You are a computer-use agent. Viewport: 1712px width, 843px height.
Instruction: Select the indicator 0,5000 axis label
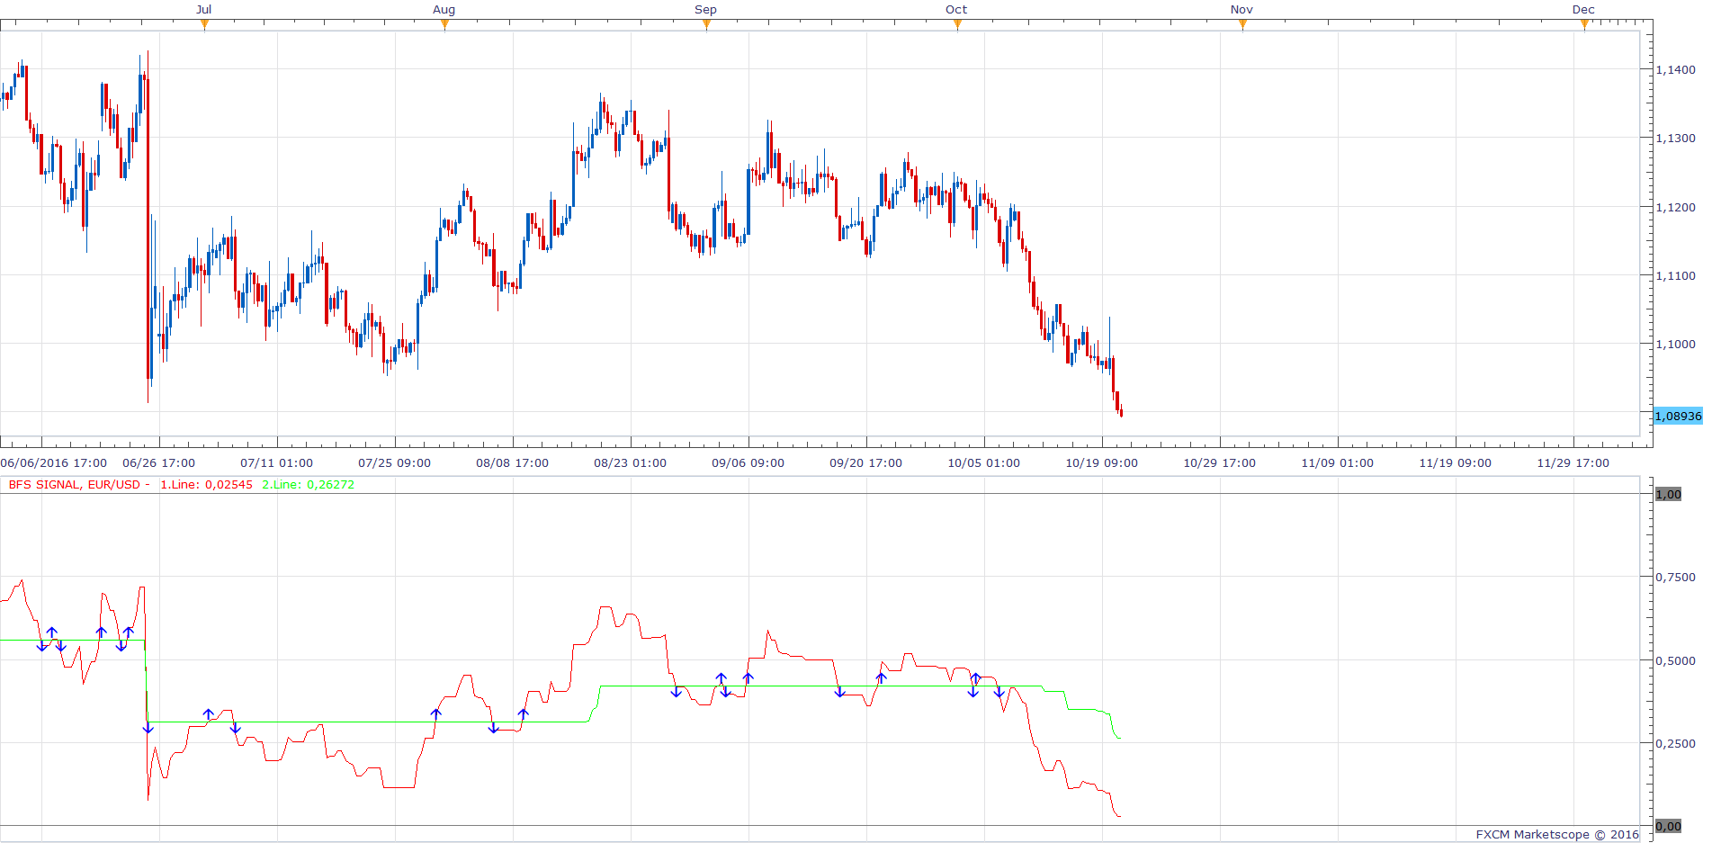1675,660
